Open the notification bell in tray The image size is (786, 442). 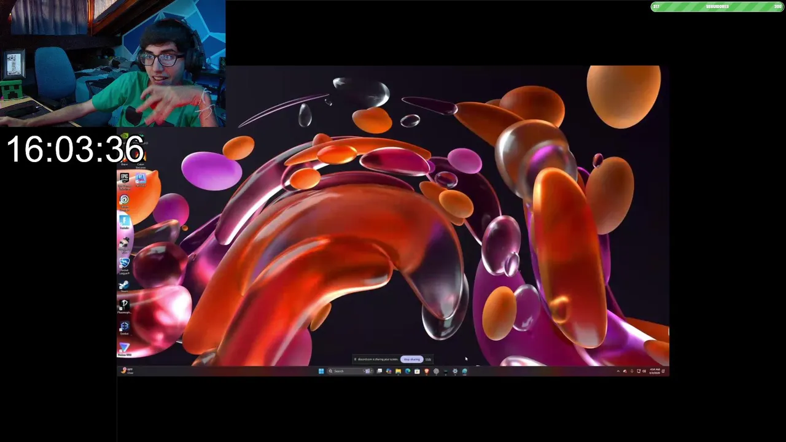click(663, 371)
